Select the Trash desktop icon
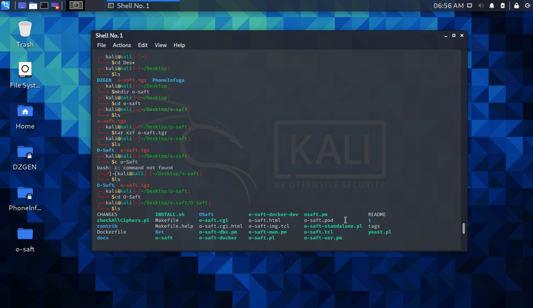This screenshot has height=308, width=533. tap(25, 34)
